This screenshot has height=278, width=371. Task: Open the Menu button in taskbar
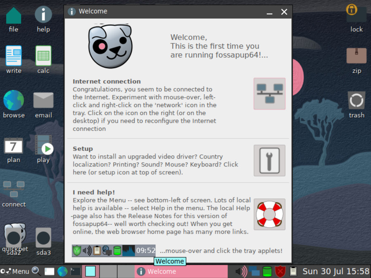point(15,271)
